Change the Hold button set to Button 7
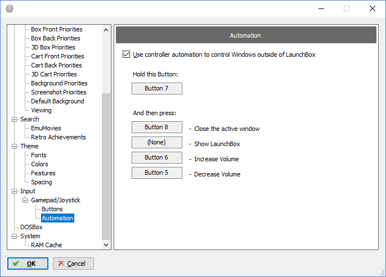Viewport: 386px width, 277px height. click(157, 88)
